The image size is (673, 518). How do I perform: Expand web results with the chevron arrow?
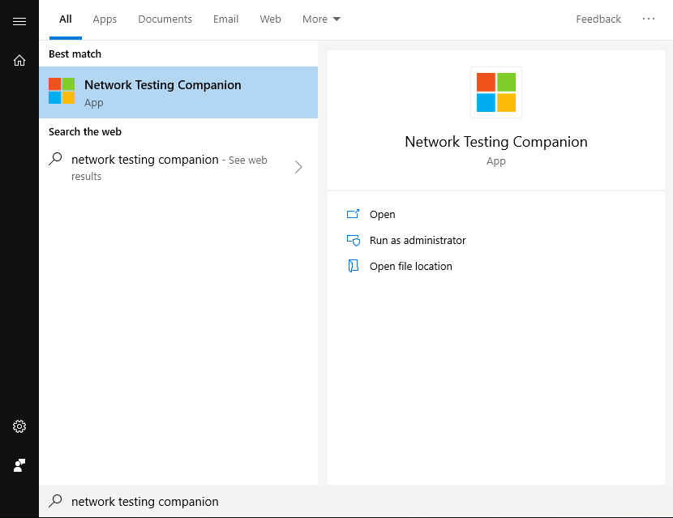pos(298,167)
